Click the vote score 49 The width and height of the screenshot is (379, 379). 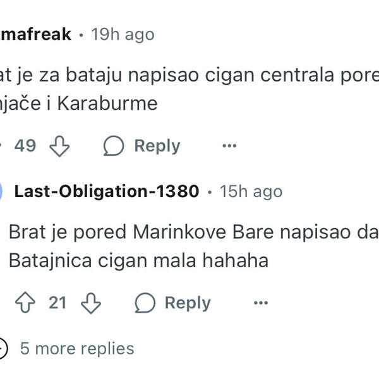tap(25, 146)
